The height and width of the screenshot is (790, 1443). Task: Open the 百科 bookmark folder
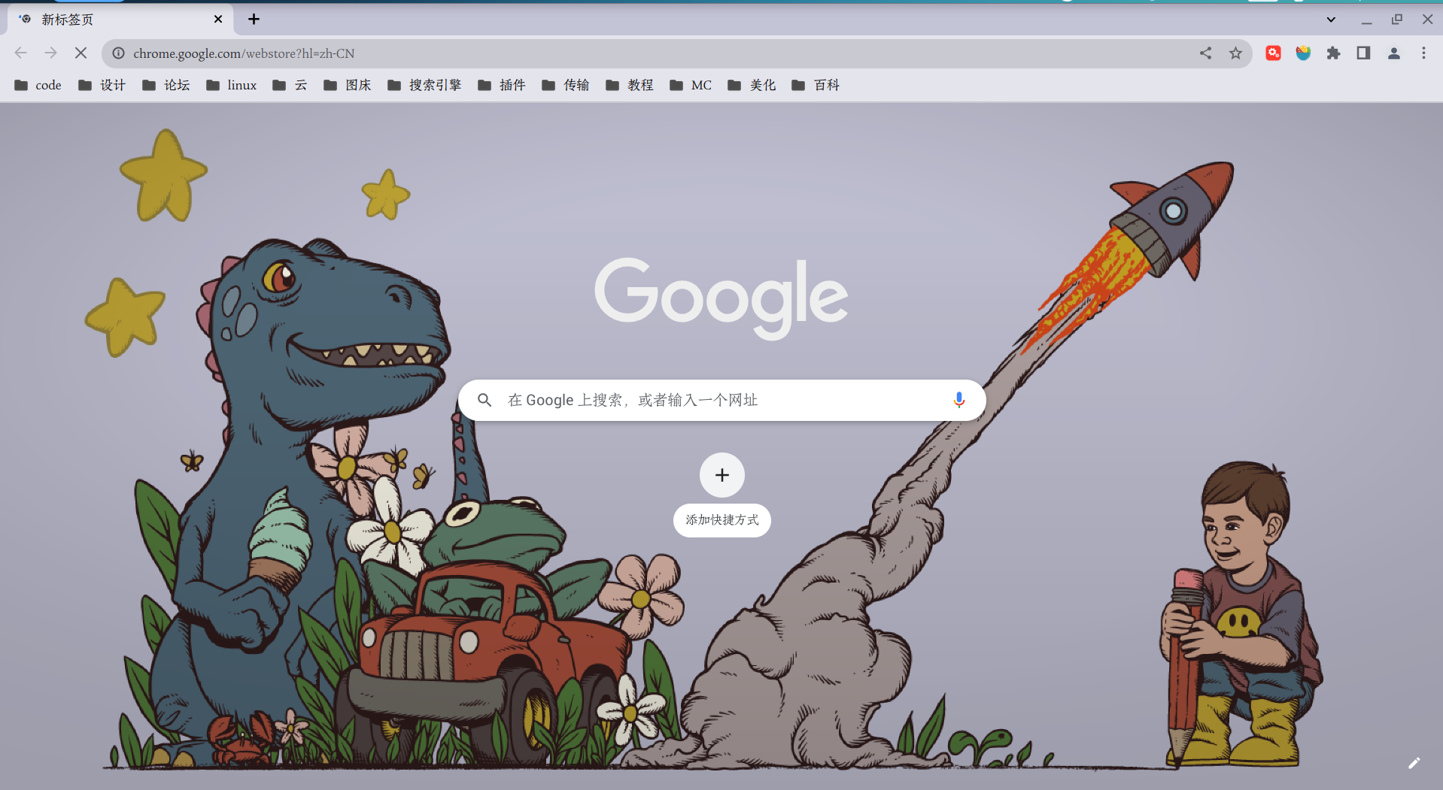(x=816, y=85)
